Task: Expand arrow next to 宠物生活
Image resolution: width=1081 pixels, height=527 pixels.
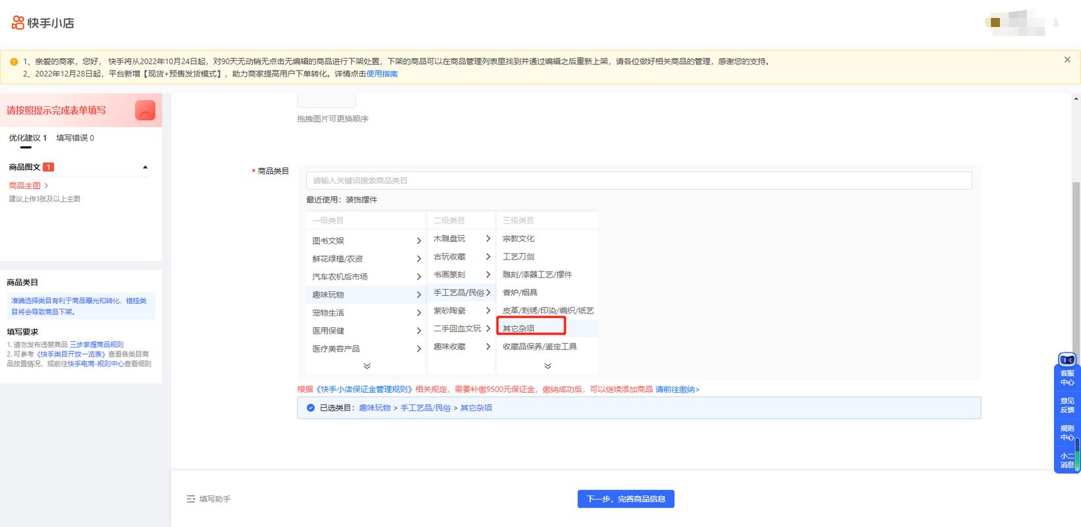Action: pyautogui.click(x=419, y=313)
